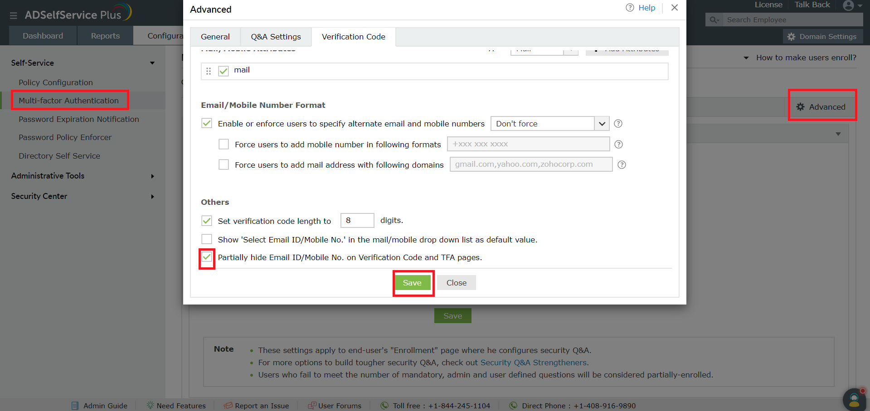Switch to the Q&A Settings tab

pyautogui.click(x=276, y=37)
